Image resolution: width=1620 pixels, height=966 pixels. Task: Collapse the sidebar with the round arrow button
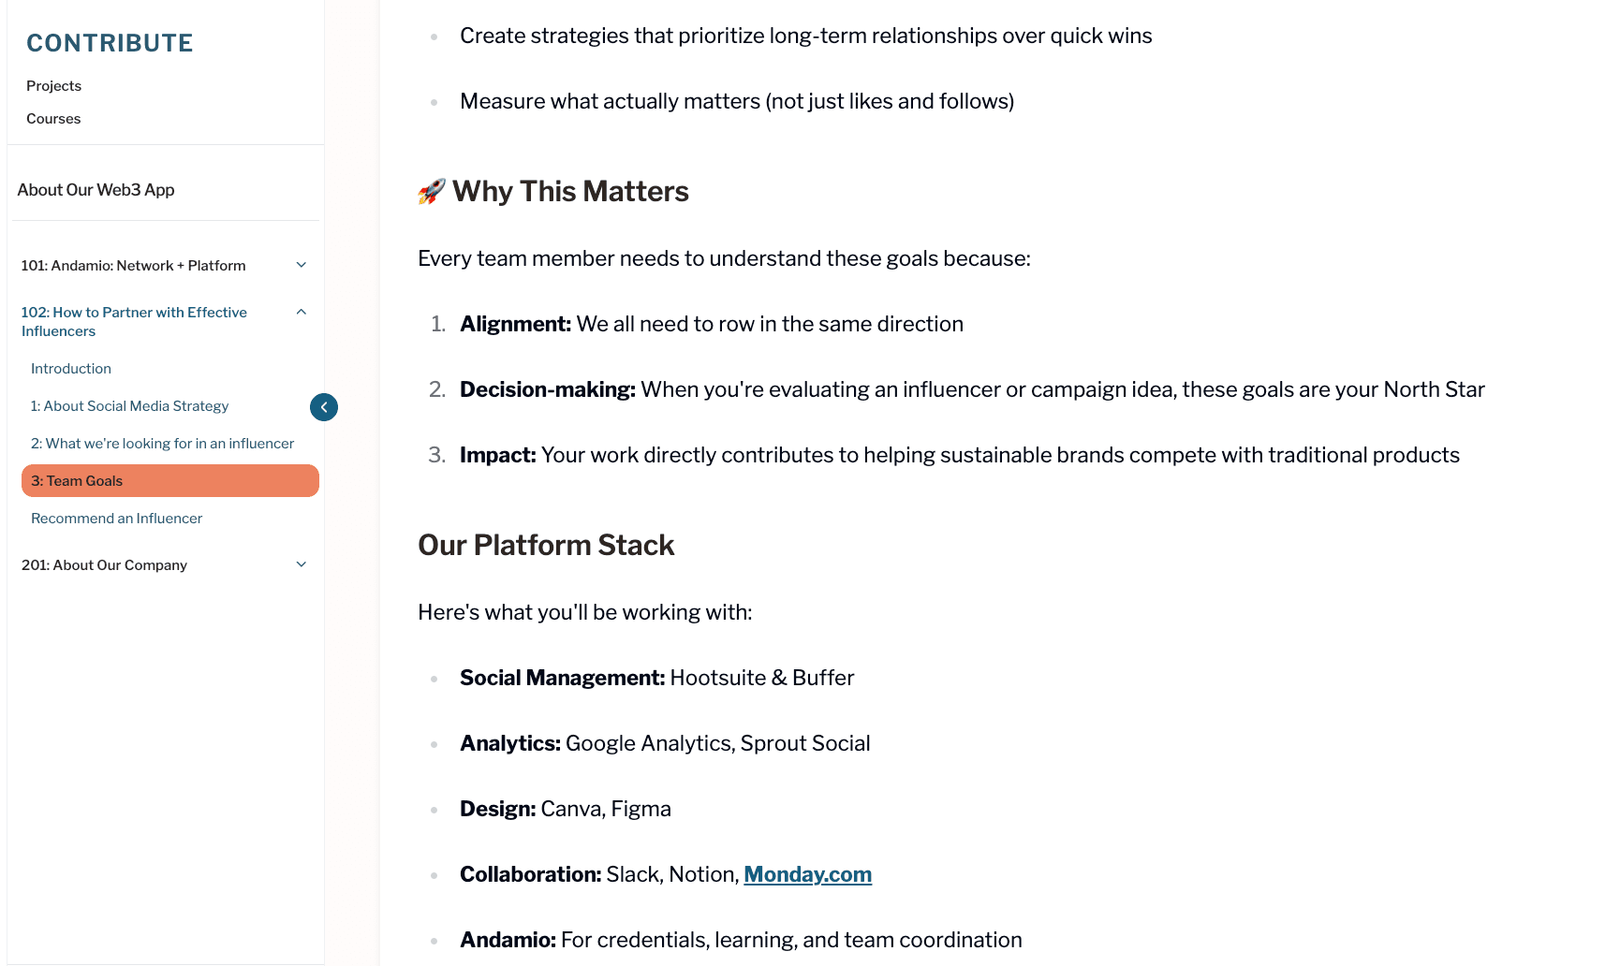(x=324, y=407)
